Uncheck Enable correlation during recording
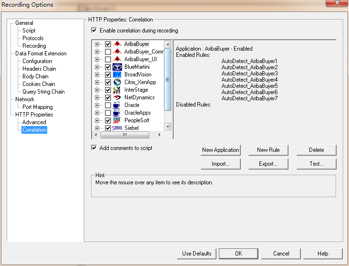This screenshot has height=266, width=349. pyautogui.click(x=94, y=30)
